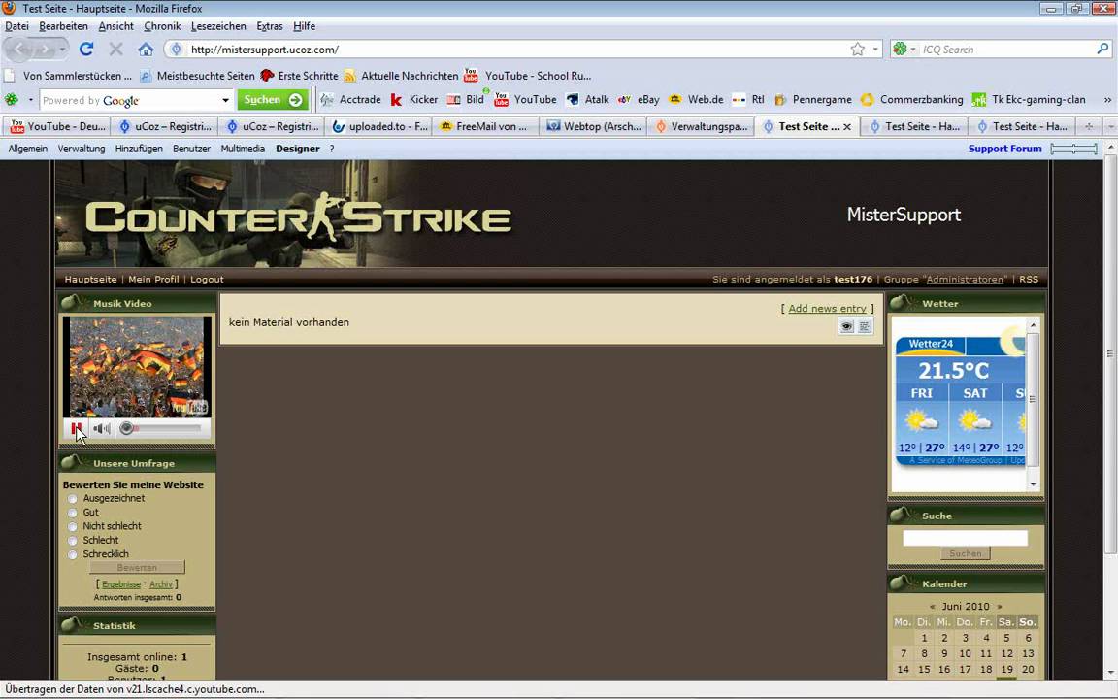Open the Commerzbanking toolbar bookmark
Screen dimensions: 1118x699
tap(912, 99)
